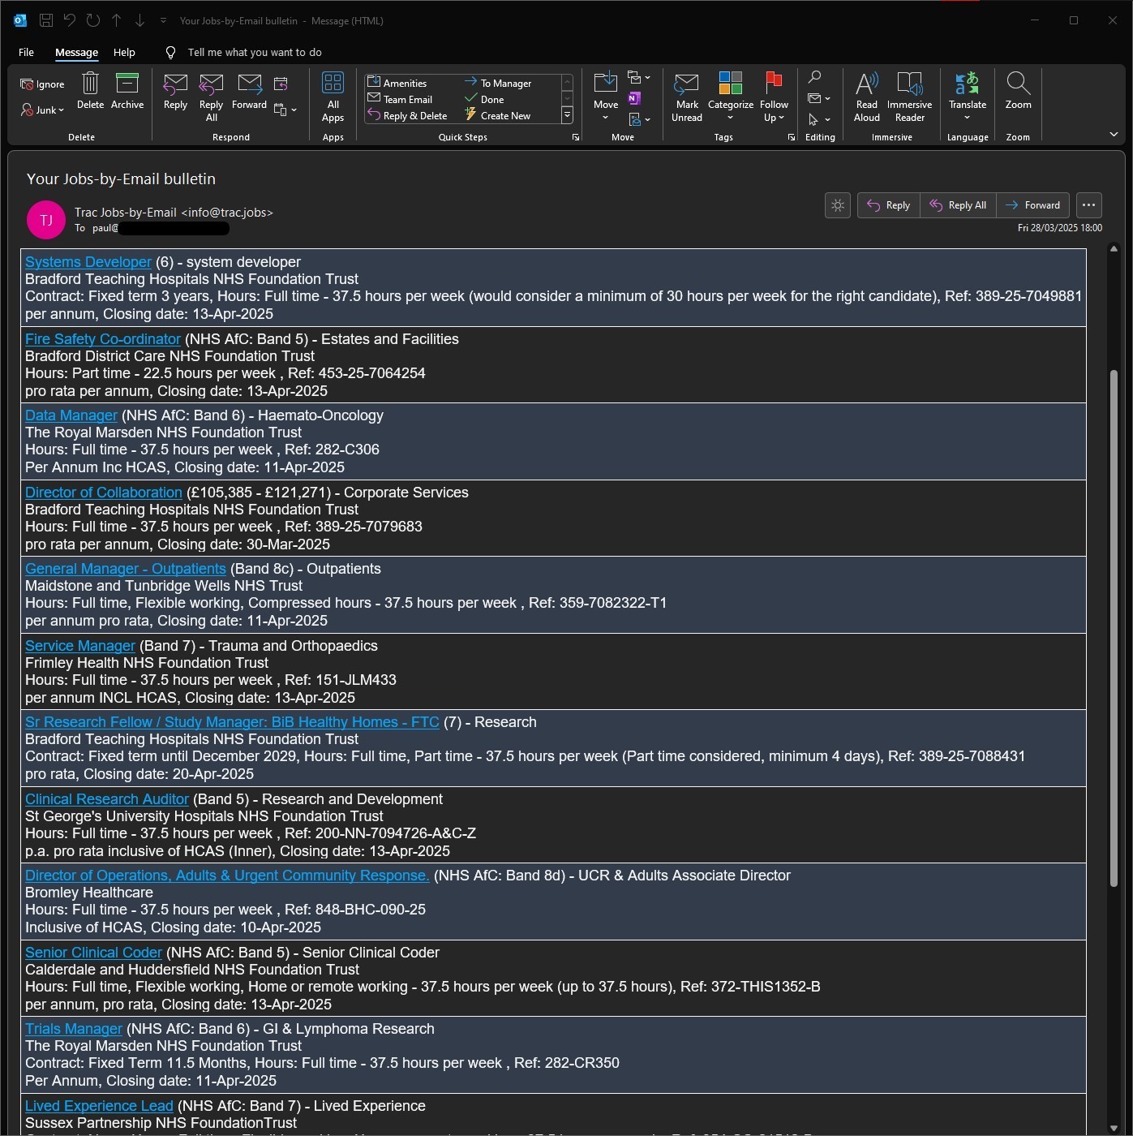Click the ribbon Reply button
The width and height of the screenshot is (1133, 1136).
coord(175,90)
